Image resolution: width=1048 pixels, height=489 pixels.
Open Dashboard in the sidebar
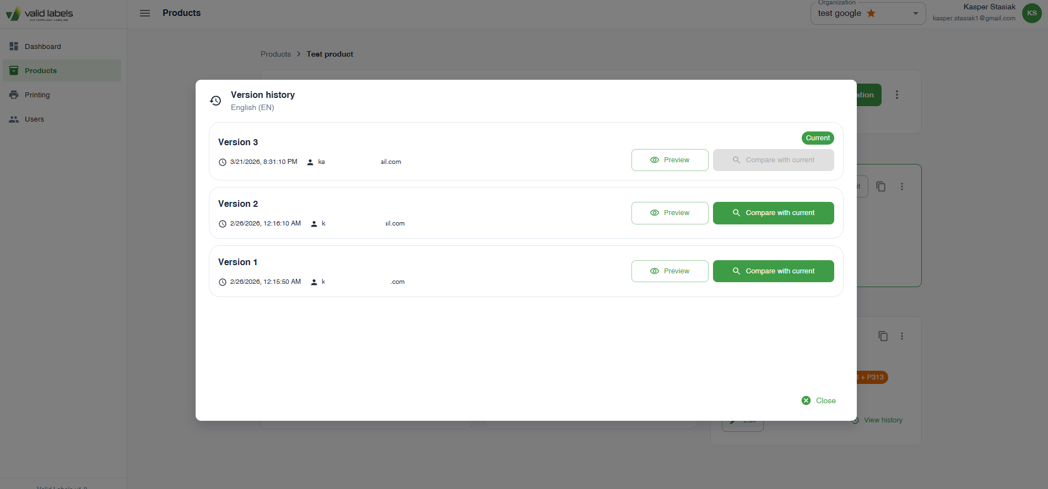pos(62,46)
